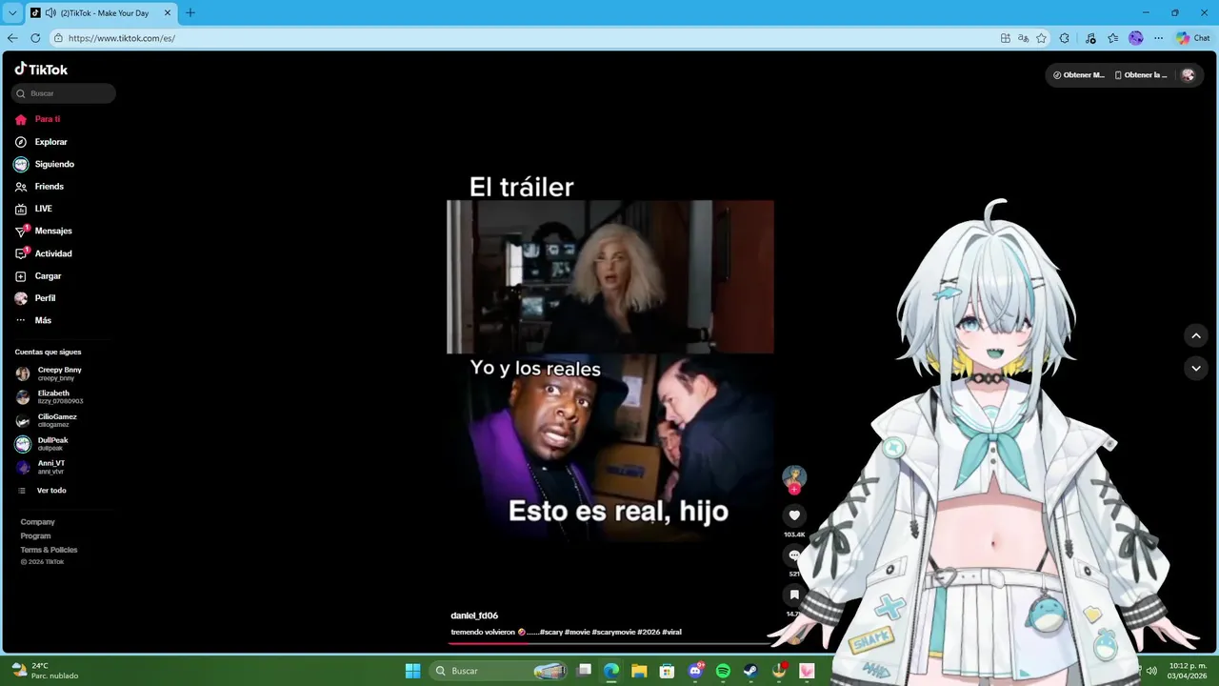Viewport: 1219px width, 686px height.
Task: Open the video comments
Action: (794, 555)
